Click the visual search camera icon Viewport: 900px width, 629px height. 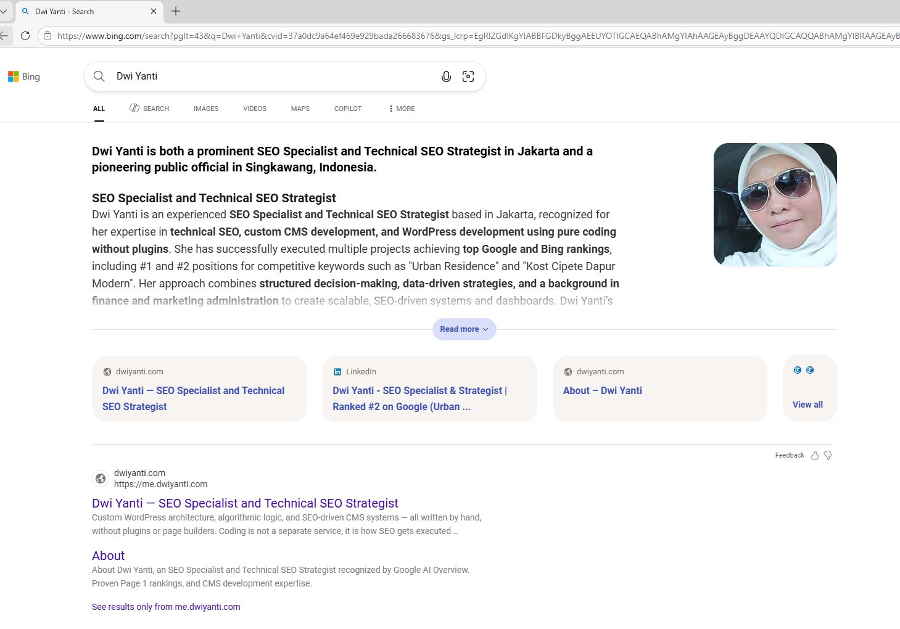pos(468,76)
